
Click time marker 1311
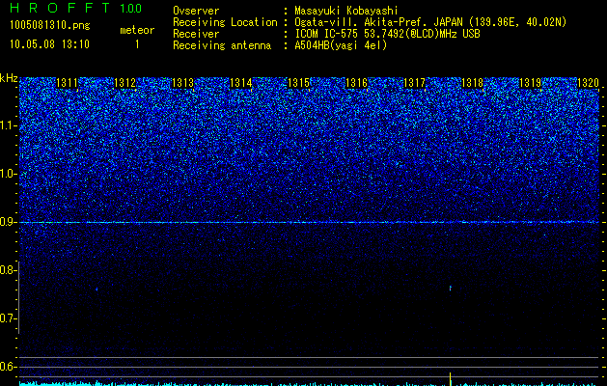tap(67, 83)
